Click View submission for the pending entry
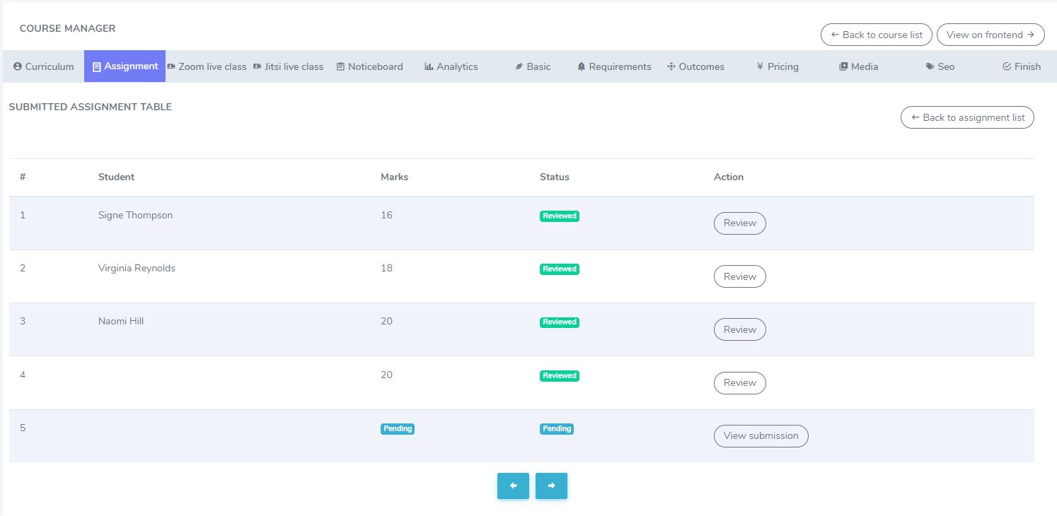The width and height of the screenshot is (1057, 516). [761, 436]
